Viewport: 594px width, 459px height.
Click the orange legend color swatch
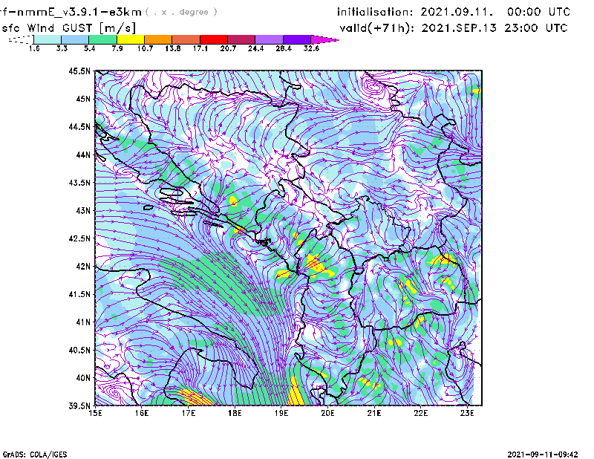pyautogui.click(x=158, y=39)
